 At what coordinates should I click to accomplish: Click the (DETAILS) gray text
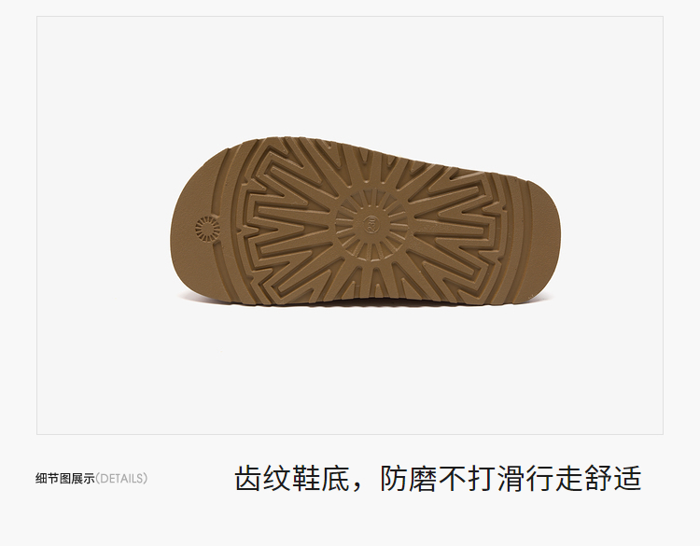tap(121, 479)
